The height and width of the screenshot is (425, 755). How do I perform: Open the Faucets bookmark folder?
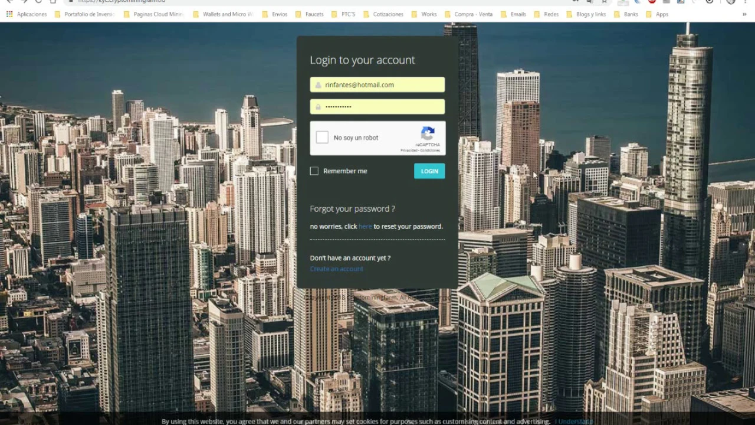(310, 14)
